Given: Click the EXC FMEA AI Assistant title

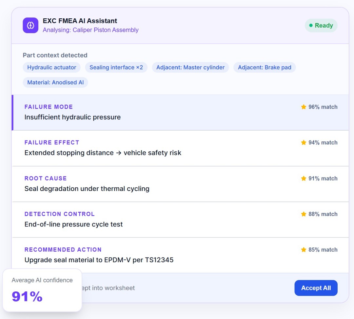Looking at the screenshot, I should tap(80, 21).
